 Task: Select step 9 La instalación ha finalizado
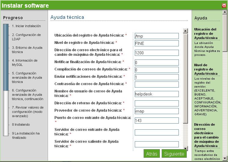pyautogui.click(x=26, y=135)
